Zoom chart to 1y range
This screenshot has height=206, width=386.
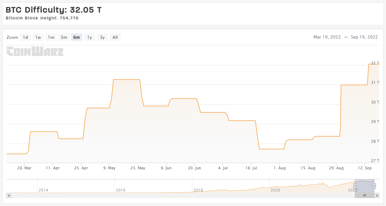click(x=90, y=37)
